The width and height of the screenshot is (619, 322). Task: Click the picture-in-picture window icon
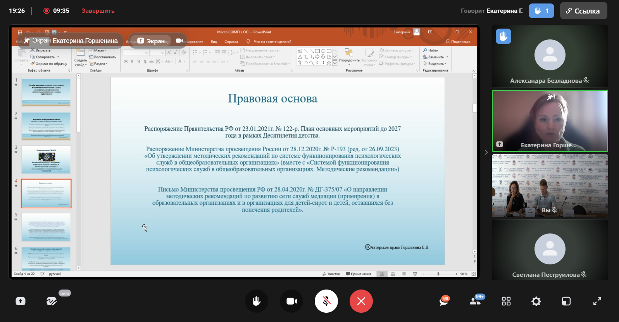click(566, 301)
